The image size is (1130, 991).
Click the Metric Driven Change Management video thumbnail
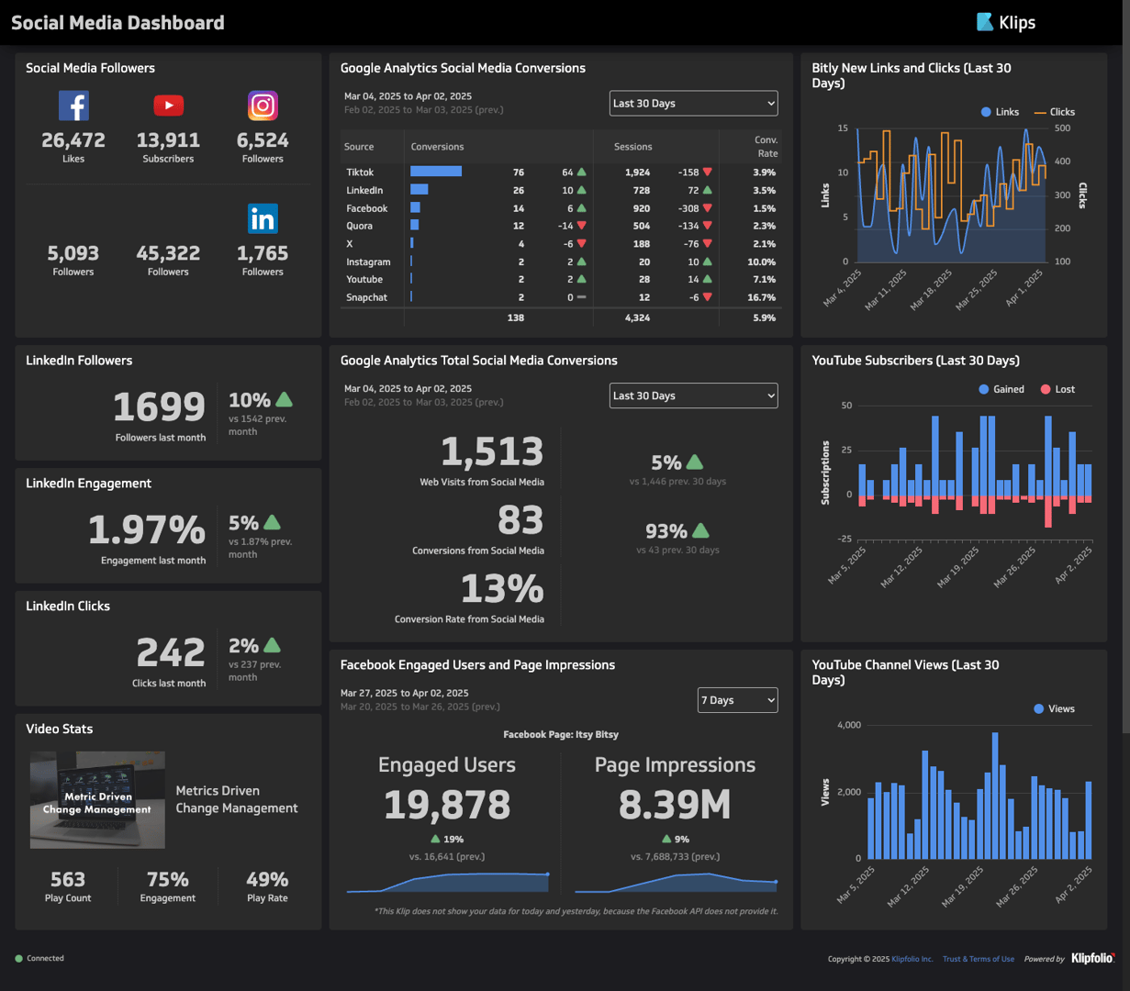pyautogui.click(x=97, y=799)
